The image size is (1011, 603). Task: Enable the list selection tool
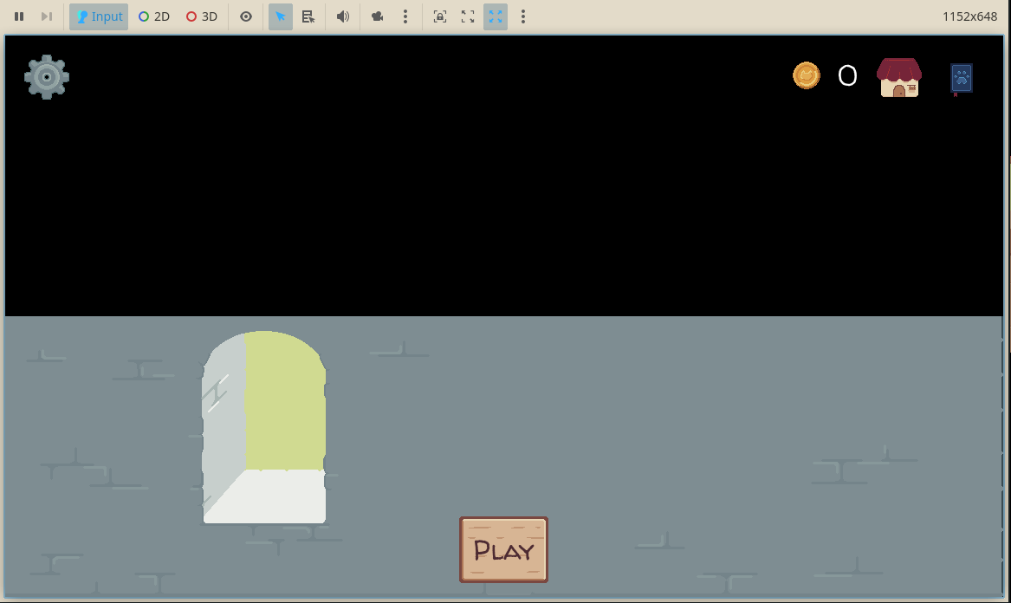(308, 16)
